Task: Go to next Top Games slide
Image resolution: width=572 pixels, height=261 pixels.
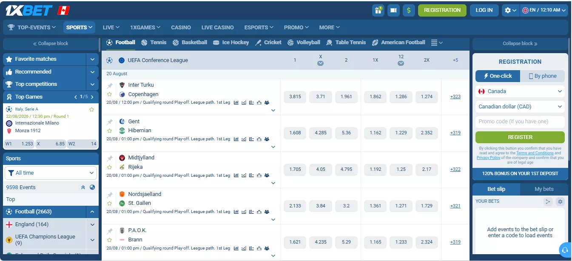Action: pyautogui.click(x=91, y=97)
